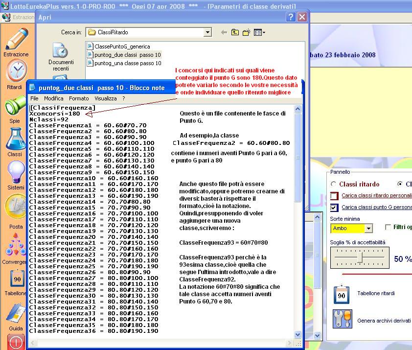Open the view menu icon in Apri dialog

[259, 32]
